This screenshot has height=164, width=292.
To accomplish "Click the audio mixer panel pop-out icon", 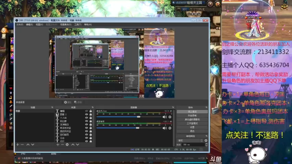I will 173,108.
